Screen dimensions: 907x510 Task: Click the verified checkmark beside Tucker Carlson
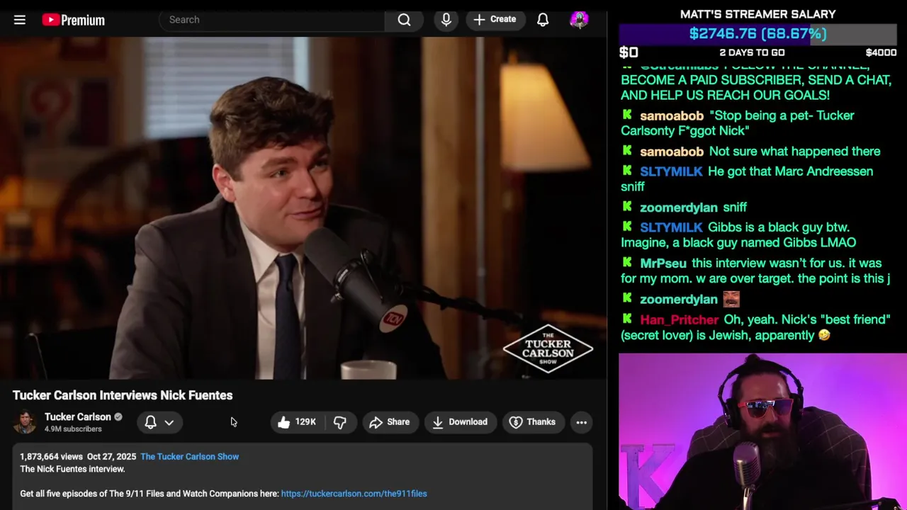[118, 417]
